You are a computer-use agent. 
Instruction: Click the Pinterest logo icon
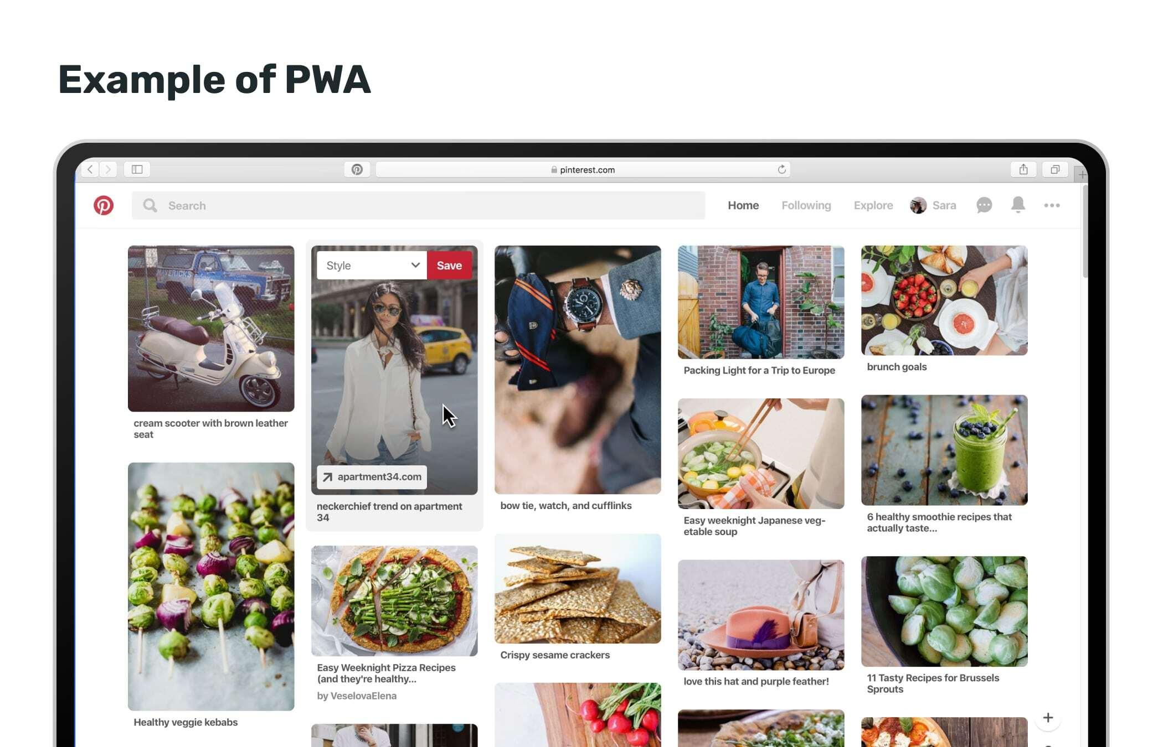(104, 205)
